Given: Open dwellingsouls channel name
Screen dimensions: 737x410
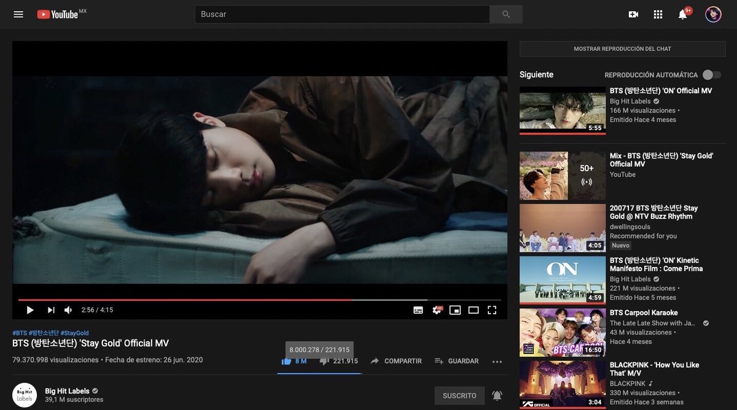Looking at the screenshot, I should point(631,227).
